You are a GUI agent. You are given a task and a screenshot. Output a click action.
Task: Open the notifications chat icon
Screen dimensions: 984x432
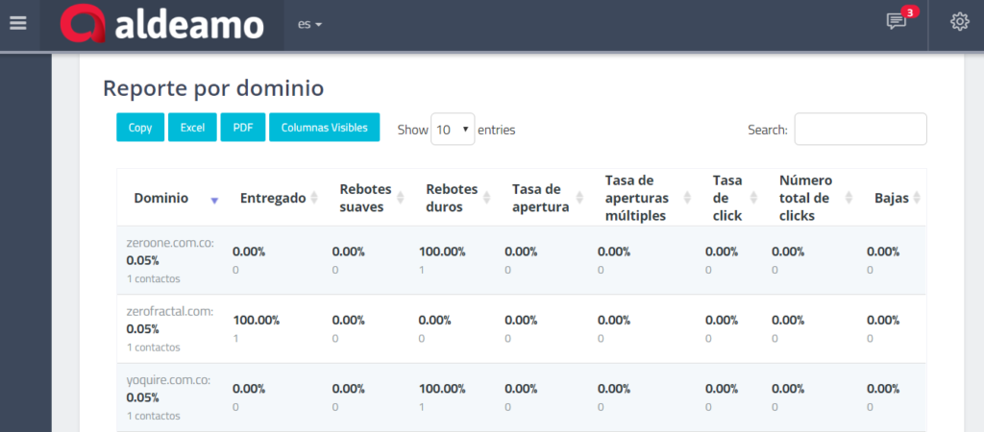click(897, 21)
